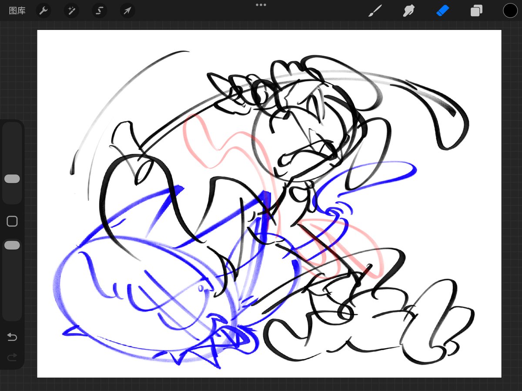Select the Paint brush tool

click(375, 10)
